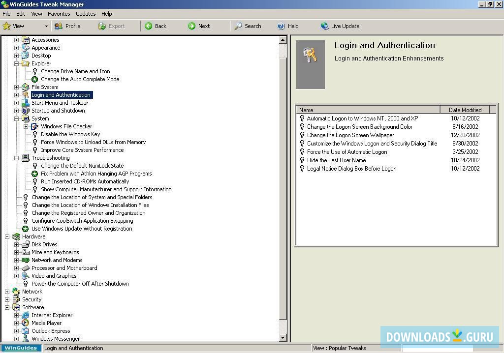The width and height of the screenshot is (504, 353).
Task: Open the Favorites menu
Action: pos(59,14)
